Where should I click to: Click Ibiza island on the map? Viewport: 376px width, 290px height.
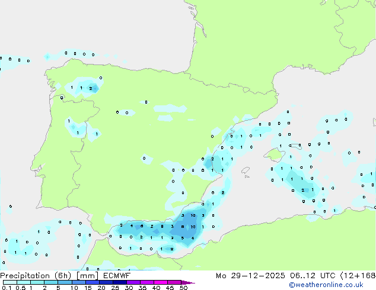(246, 170)
